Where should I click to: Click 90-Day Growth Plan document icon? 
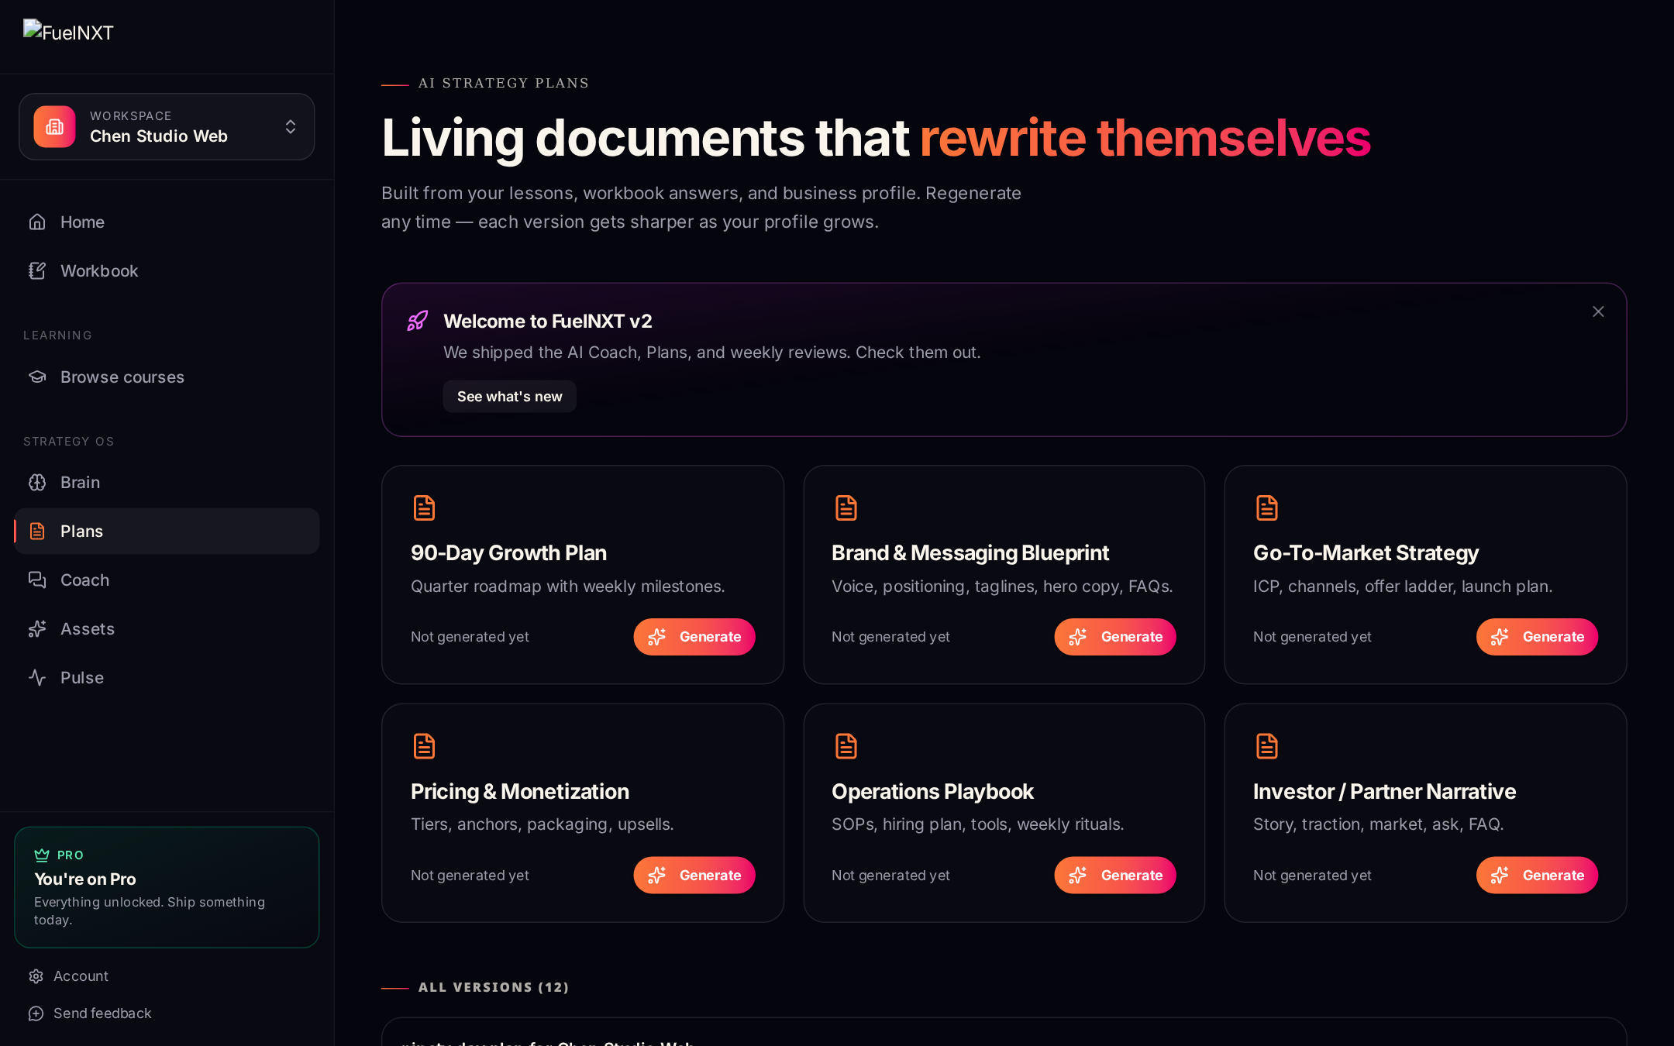(424, 508)
